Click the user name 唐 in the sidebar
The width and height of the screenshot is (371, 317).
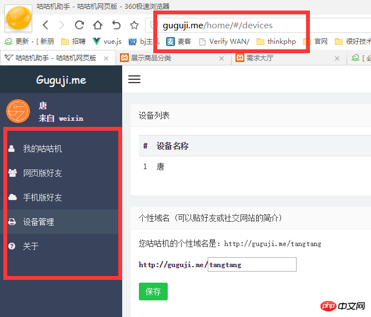tap(43, 105)
